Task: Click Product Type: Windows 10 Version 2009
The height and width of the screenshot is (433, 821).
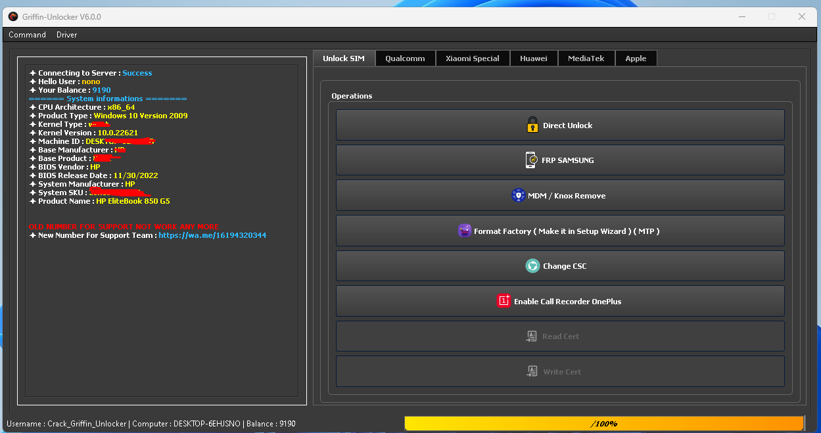Action: coord(108,116)
